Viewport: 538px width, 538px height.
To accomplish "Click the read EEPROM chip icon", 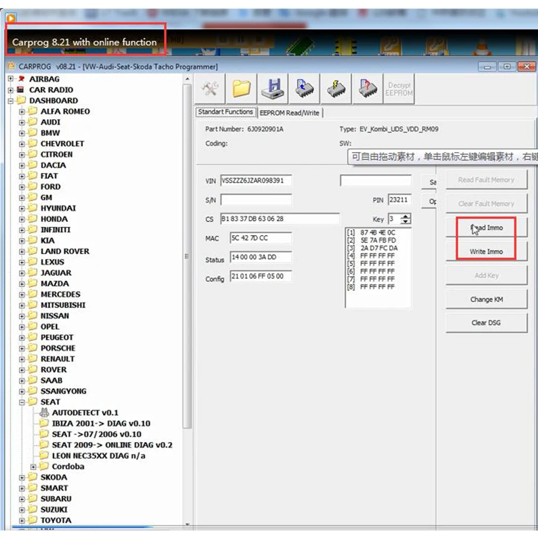I will pos(305,89).
